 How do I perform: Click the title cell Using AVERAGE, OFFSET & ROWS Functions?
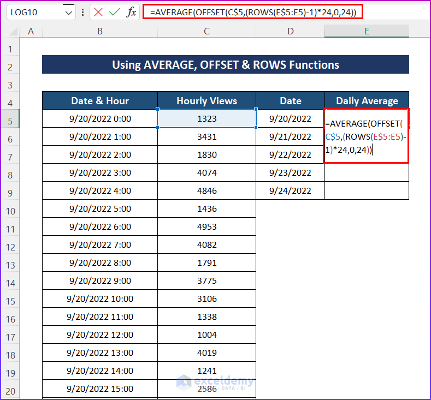[226, 64]
